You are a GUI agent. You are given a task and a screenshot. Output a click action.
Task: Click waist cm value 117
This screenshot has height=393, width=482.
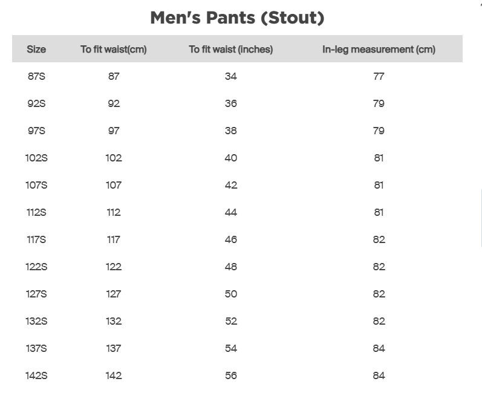114,240
